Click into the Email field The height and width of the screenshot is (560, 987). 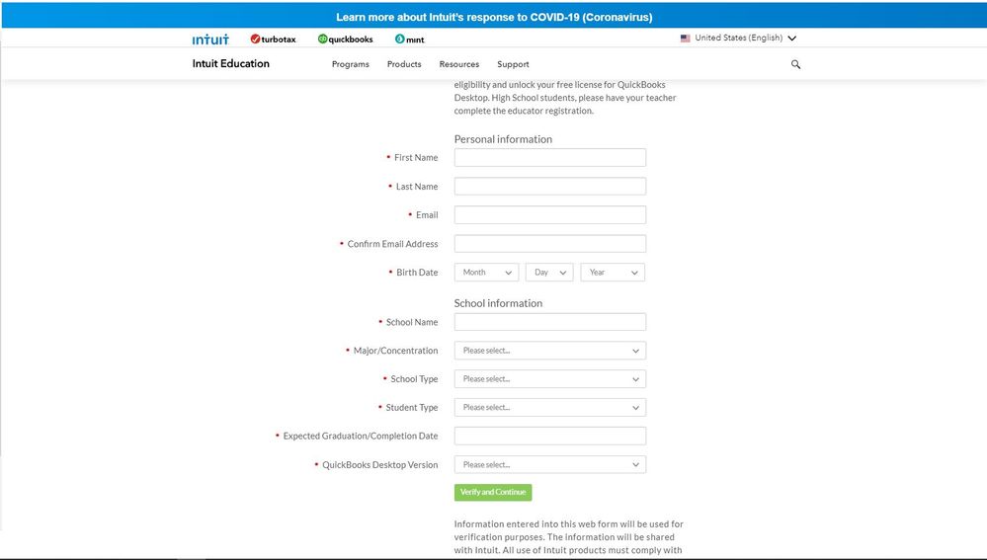tap(550, 214)
